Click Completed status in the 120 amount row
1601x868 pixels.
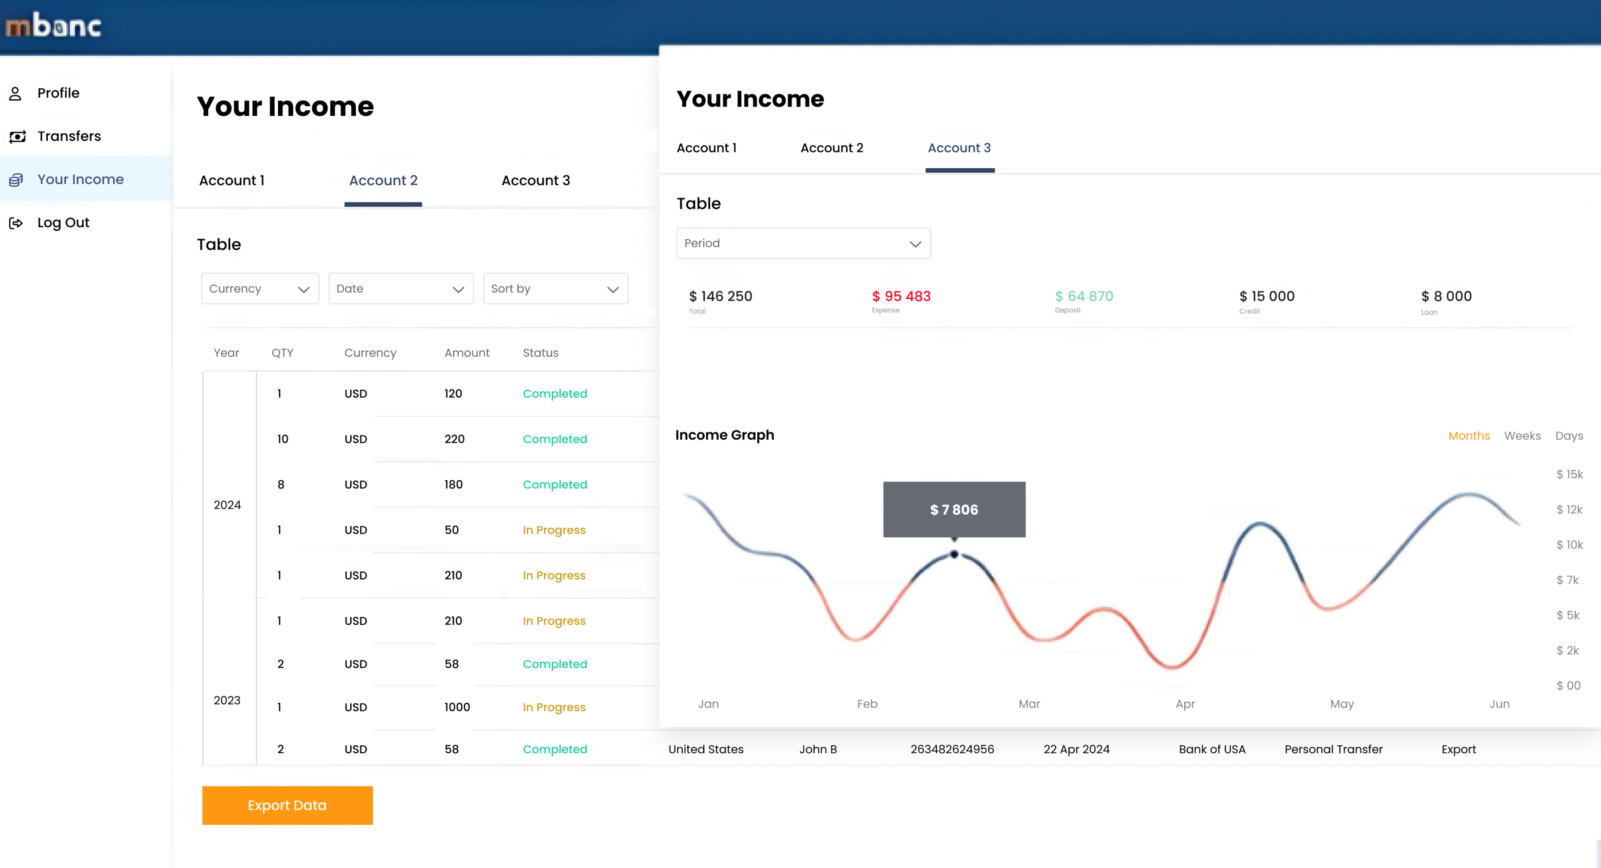pos(555,394)
